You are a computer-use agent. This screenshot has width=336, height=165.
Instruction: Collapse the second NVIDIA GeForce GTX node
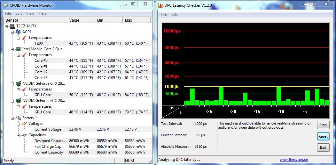[12, 101]
